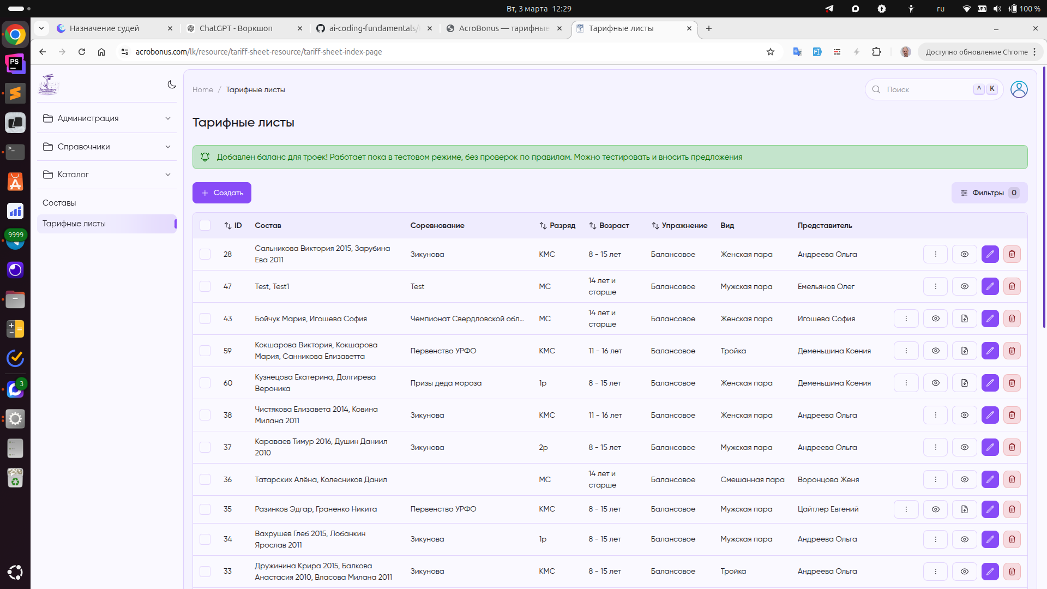Click the Поиск search field
1047x589 pixels.
tap(927, 89)
